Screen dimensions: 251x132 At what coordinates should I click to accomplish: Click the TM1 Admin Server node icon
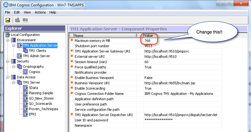20,56
